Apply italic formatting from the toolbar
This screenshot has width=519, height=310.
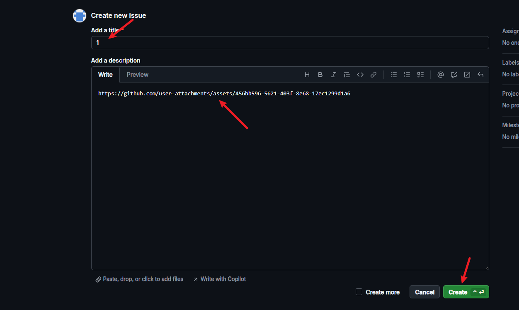pyautogui.click(x=334, y=75)
